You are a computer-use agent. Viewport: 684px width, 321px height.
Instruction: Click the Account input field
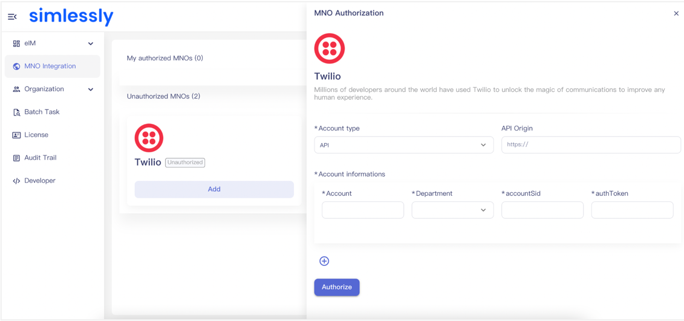pos(363,210)
